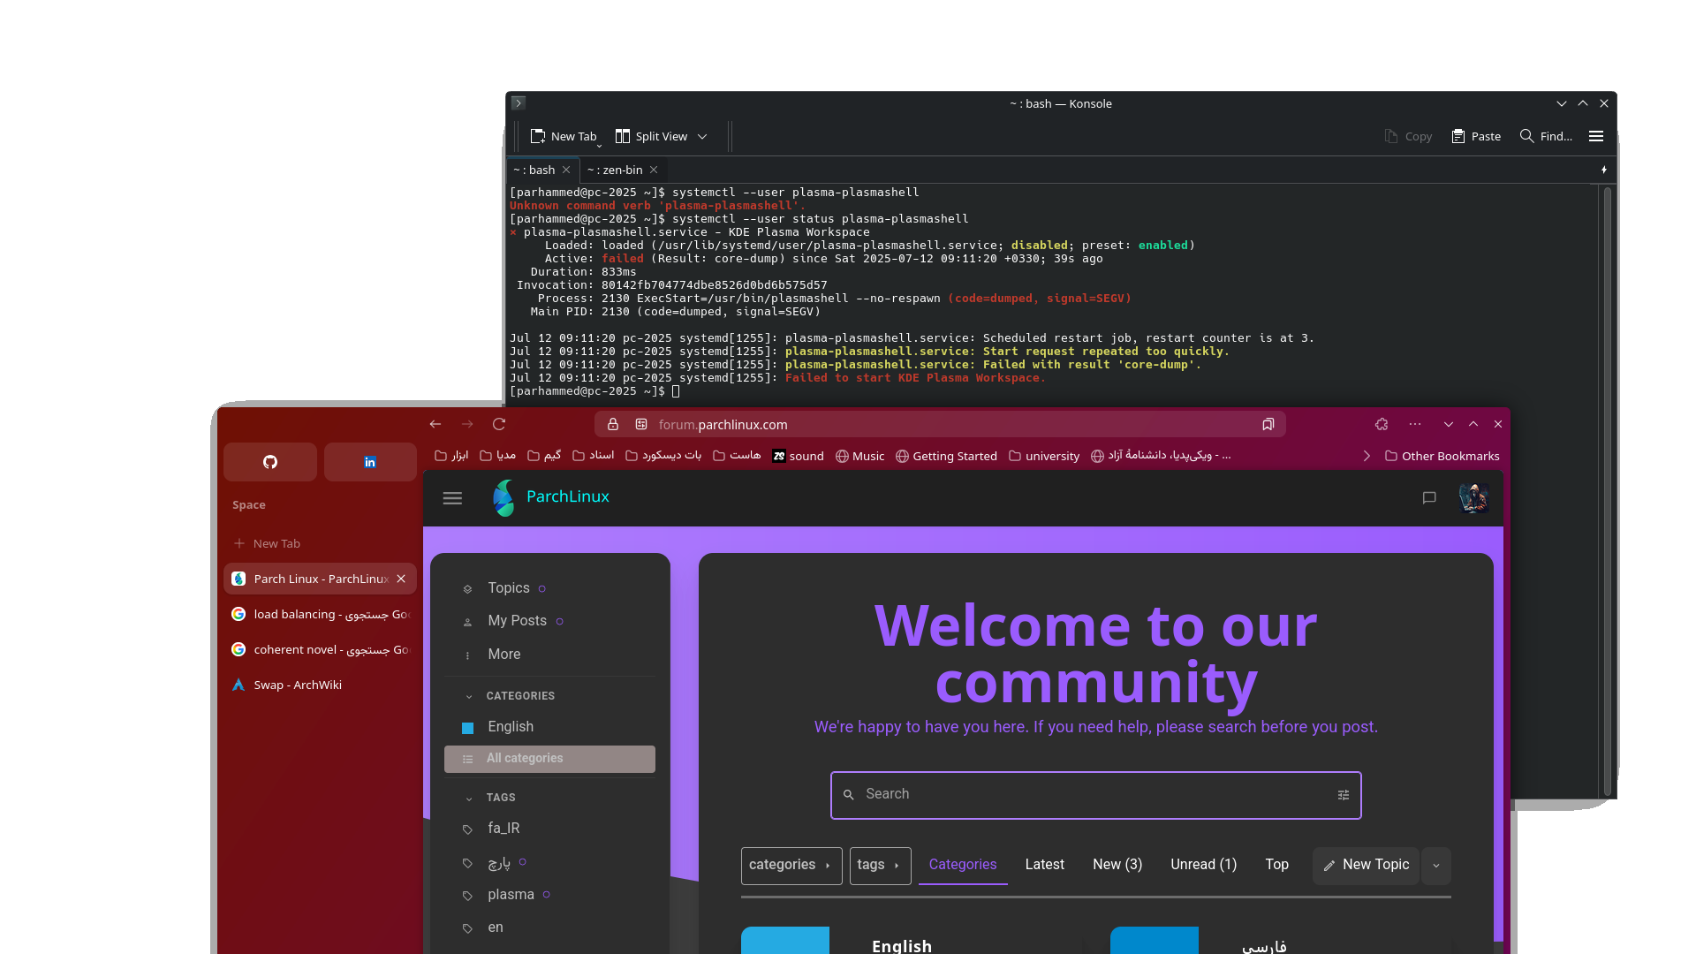Open the My Posts sidebar link
The image size is (1696, 954).
[x=518, y=621]
